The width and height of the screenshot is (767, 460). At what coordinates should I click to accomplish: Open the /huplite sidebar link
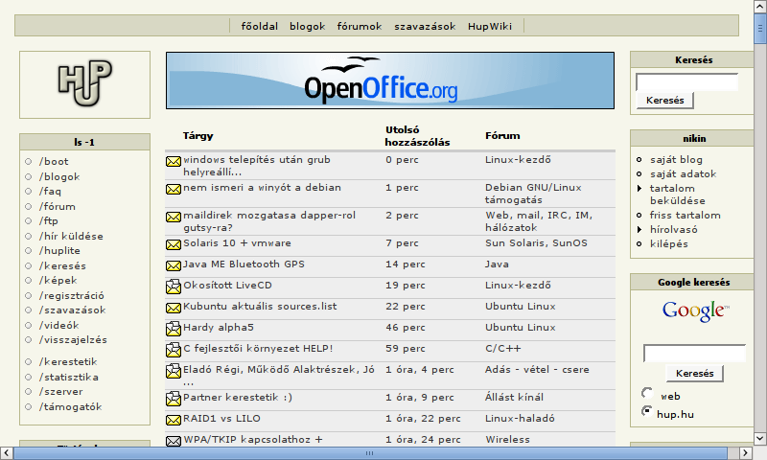(x=59, y=251)
